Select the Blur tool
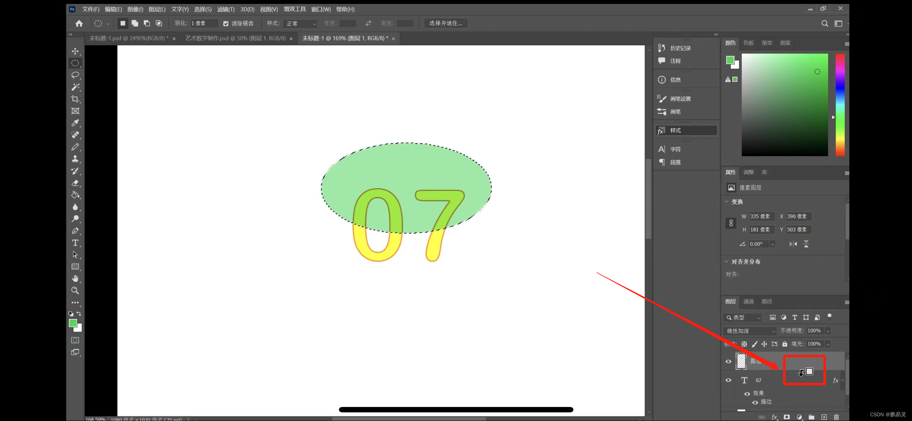This screenshot has height=421, width=912. point(75,207)
